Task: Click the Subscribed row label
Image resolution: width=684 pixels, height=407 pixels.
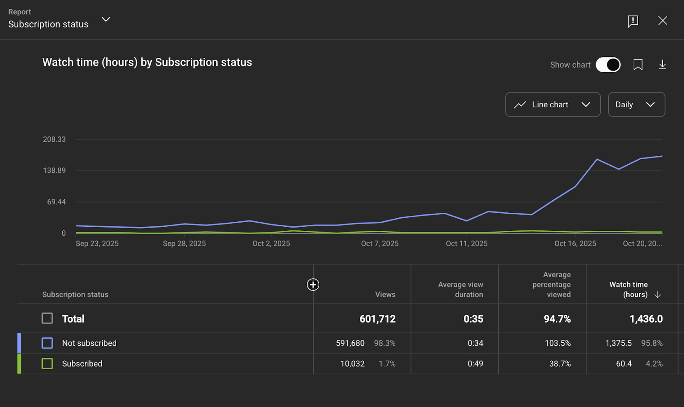Action: click(82, 363)
